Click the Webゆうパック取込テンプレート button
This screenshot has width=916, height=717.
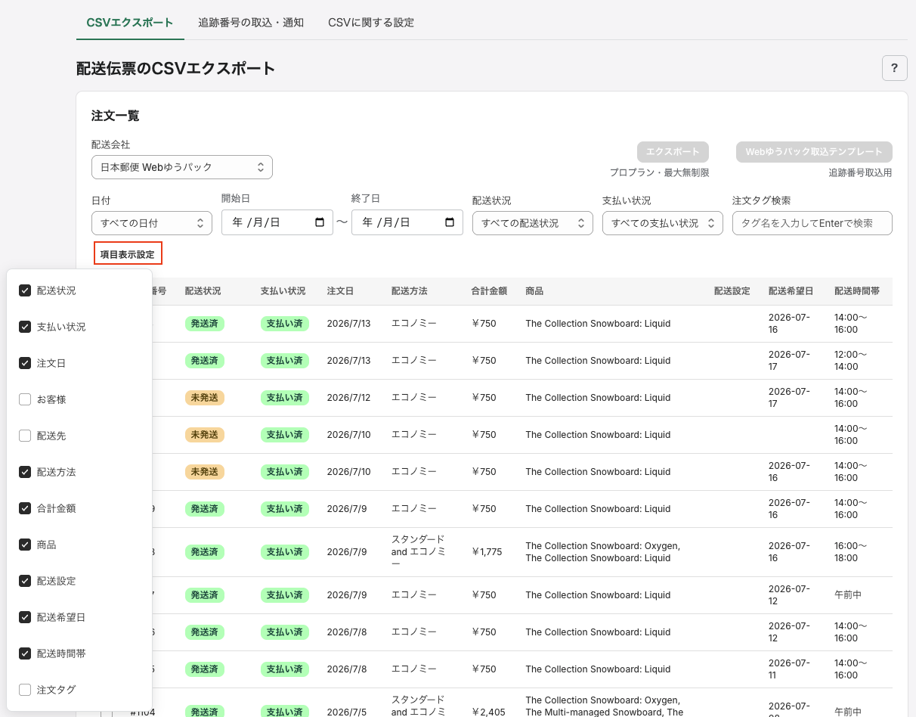tap(814, 151)
